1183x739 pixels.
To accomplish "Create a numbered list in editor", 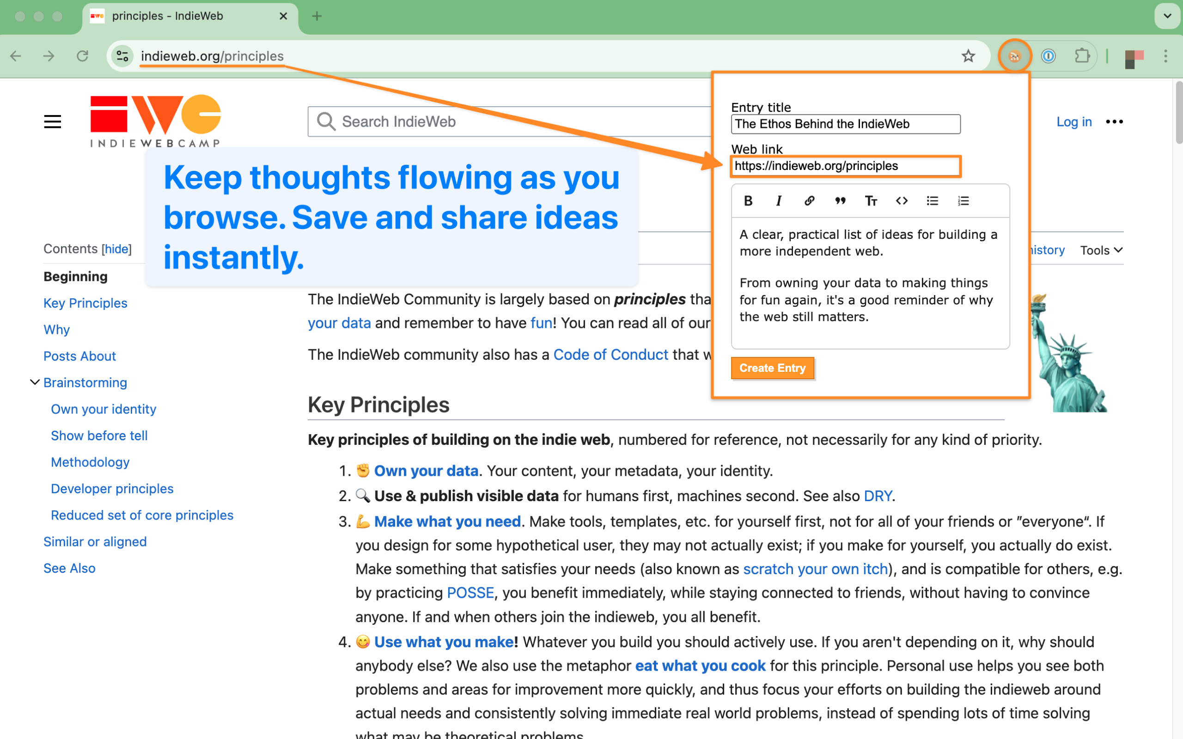I will (x=963, y=201).
